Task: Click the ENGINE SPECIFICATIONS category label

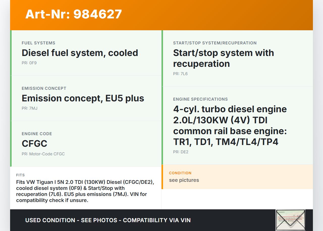Action: 200,99
